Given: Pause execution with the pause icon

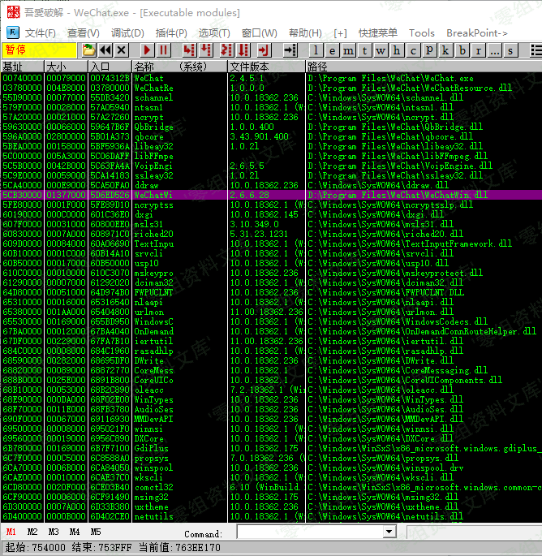Looking at the screenshot, I should click(163, 50).
